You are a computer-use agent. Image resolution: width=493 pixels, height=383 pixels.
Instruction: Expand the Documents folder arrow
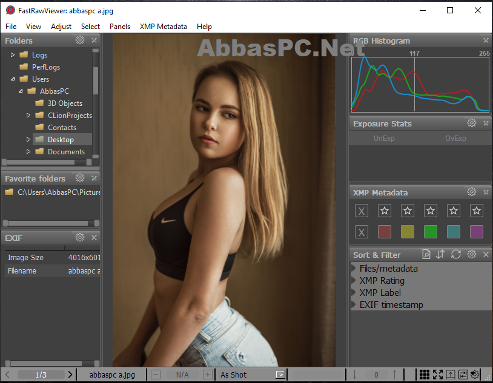point(28,151)
